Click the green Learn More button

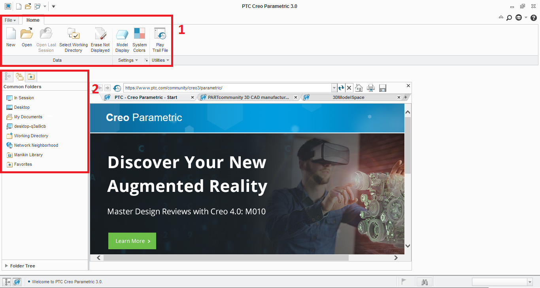coord(132,241)
